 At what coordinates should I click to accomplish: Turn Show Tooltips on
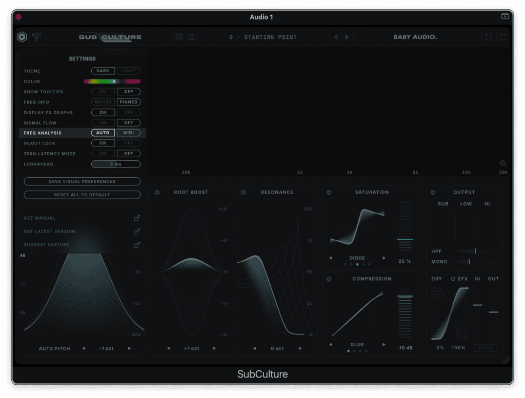(103, 92)
